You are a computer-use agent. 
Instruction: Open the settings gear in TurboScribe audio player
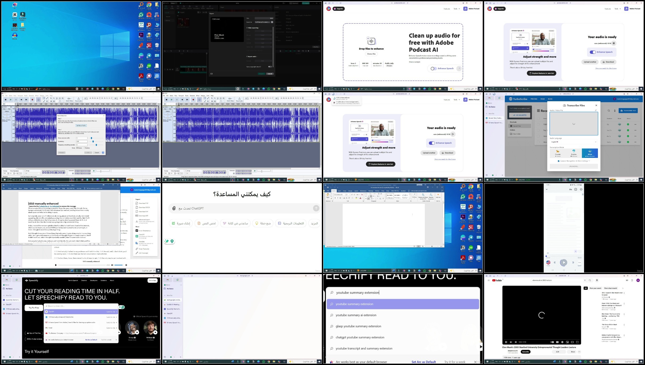126,265
